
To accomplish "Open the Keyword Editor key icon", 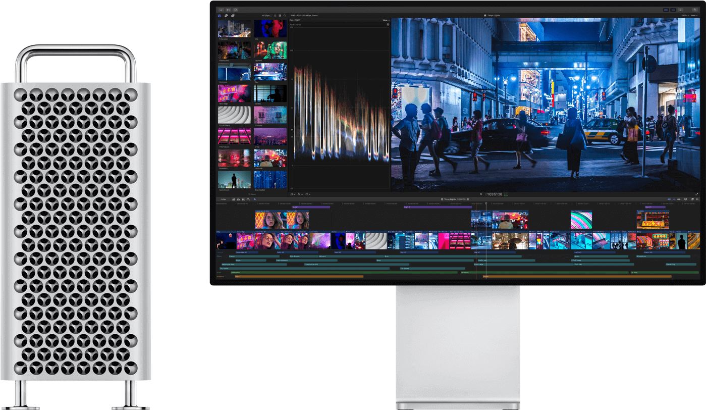I will tap(228, 10).
